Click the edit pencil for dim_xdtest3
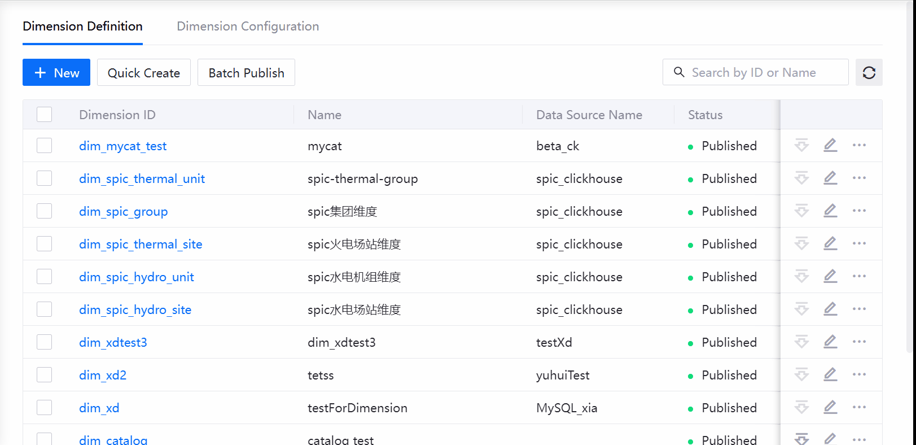Screen dimensions: 916x445 (x=830, y=342)
